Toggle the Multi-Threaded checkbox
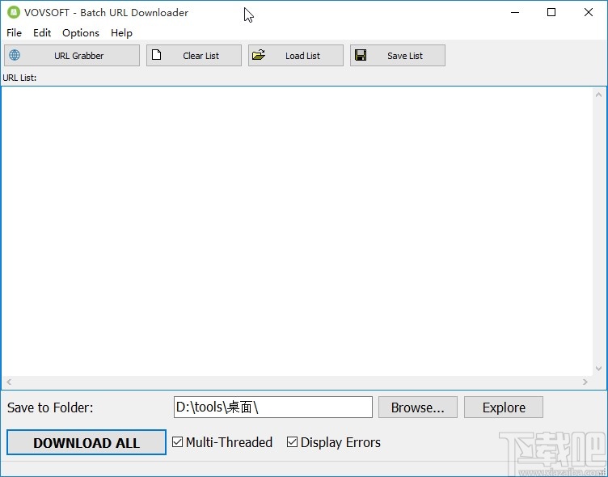Viewport: 608px width, 477px height. click(177, 441)
